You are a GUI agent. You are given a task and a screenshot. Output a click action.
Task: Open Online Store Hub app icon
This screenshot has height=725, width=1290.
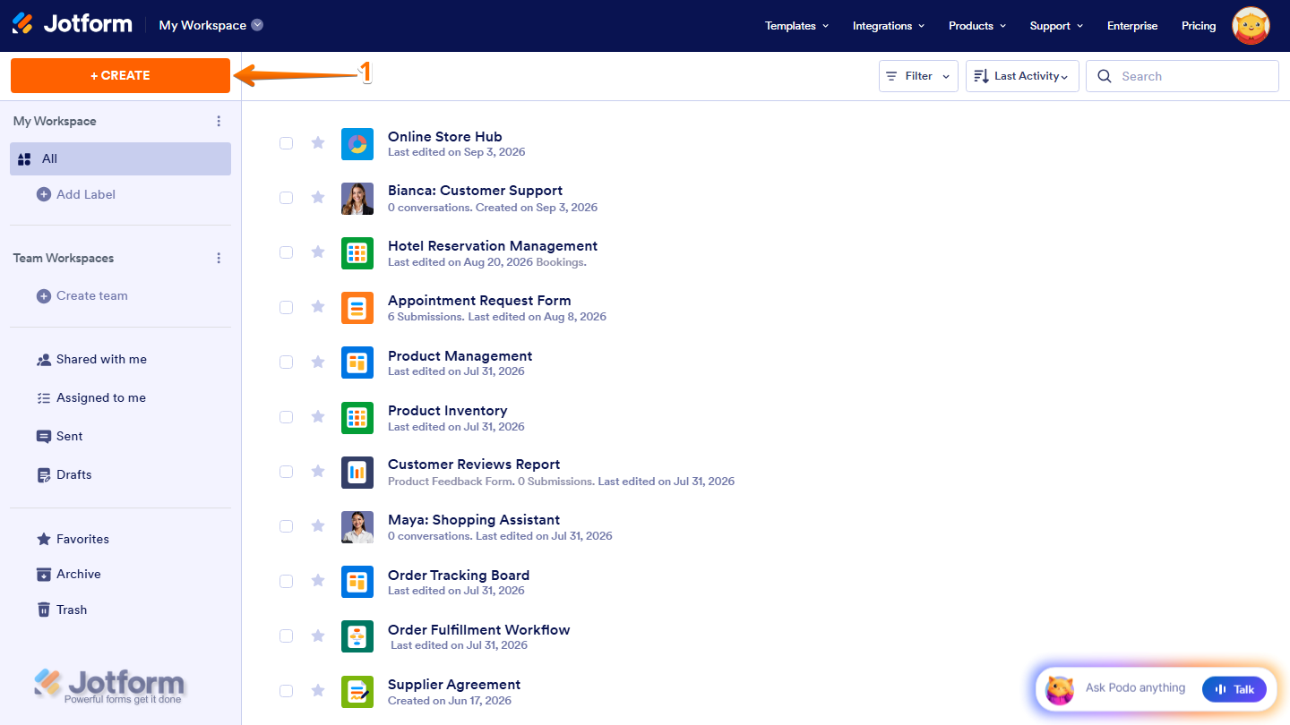pyautogui.click(x=357, y=144)
